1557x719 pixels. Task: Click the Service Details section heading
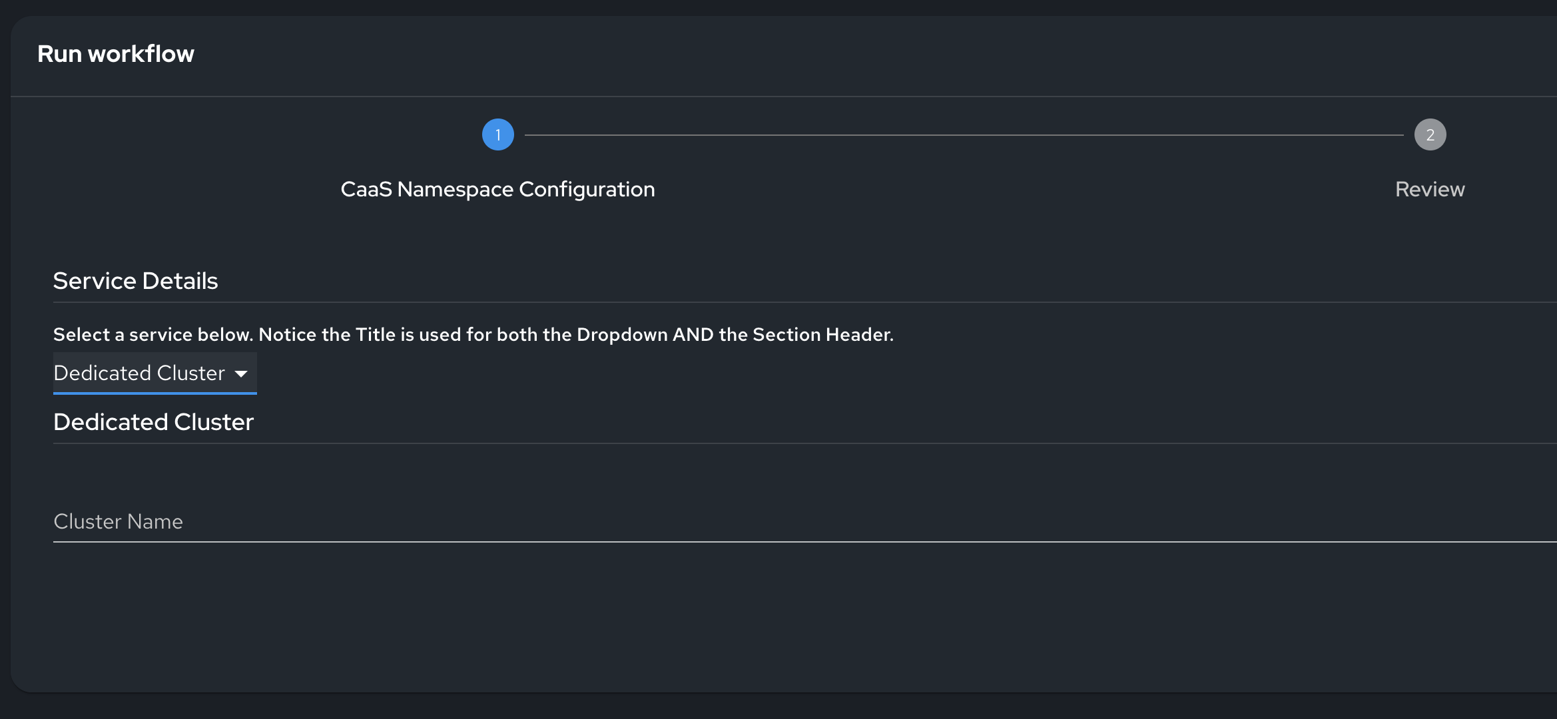(x=135, y=281)
